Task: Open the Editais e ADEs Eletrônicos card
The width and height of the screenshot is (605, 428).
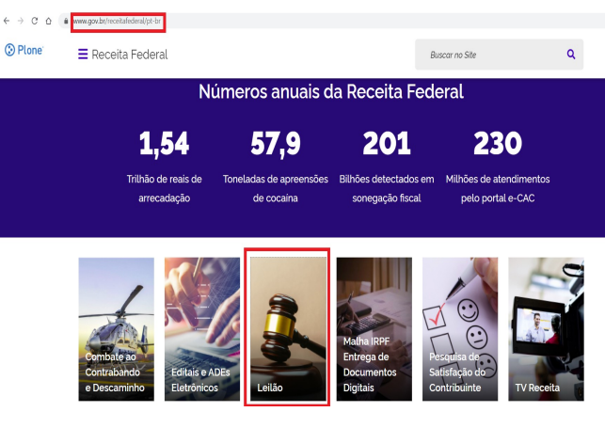Action: click(x=202, y=329)
